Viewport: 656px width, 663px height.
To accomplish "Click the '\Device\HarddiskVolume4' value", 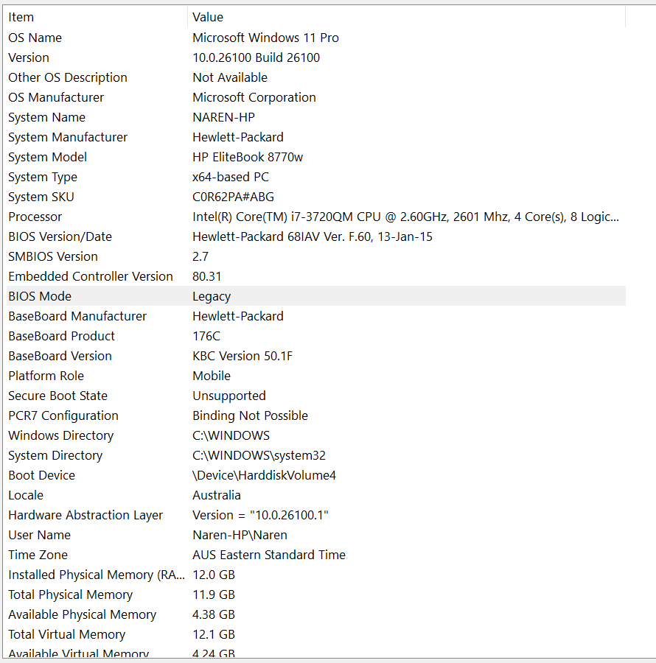I will 265,475.
